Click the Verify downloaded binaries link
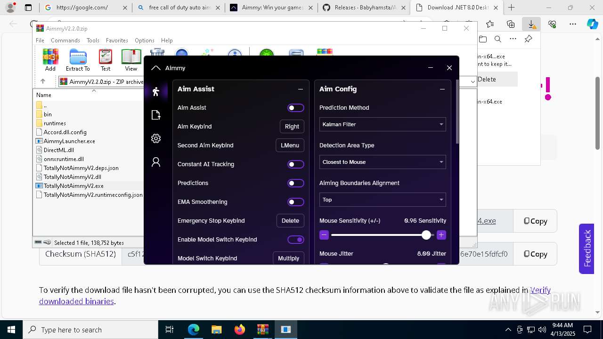Viewport: 603px width, 339px height. tap(295, 296)
